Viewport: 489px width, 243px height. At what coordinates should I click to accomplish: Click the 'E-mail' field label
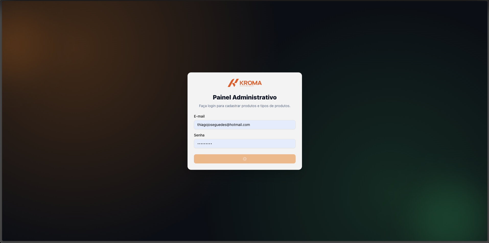click(199, 116)
